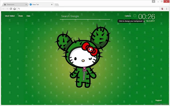The width and height of the screenshot is (170, 106).
Task: Click the Support link
Action: [159, 100]
